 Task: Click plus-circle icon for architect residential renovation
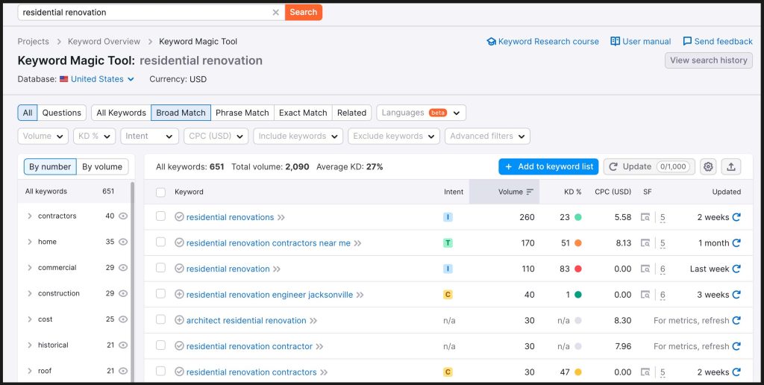pos(179,321)
